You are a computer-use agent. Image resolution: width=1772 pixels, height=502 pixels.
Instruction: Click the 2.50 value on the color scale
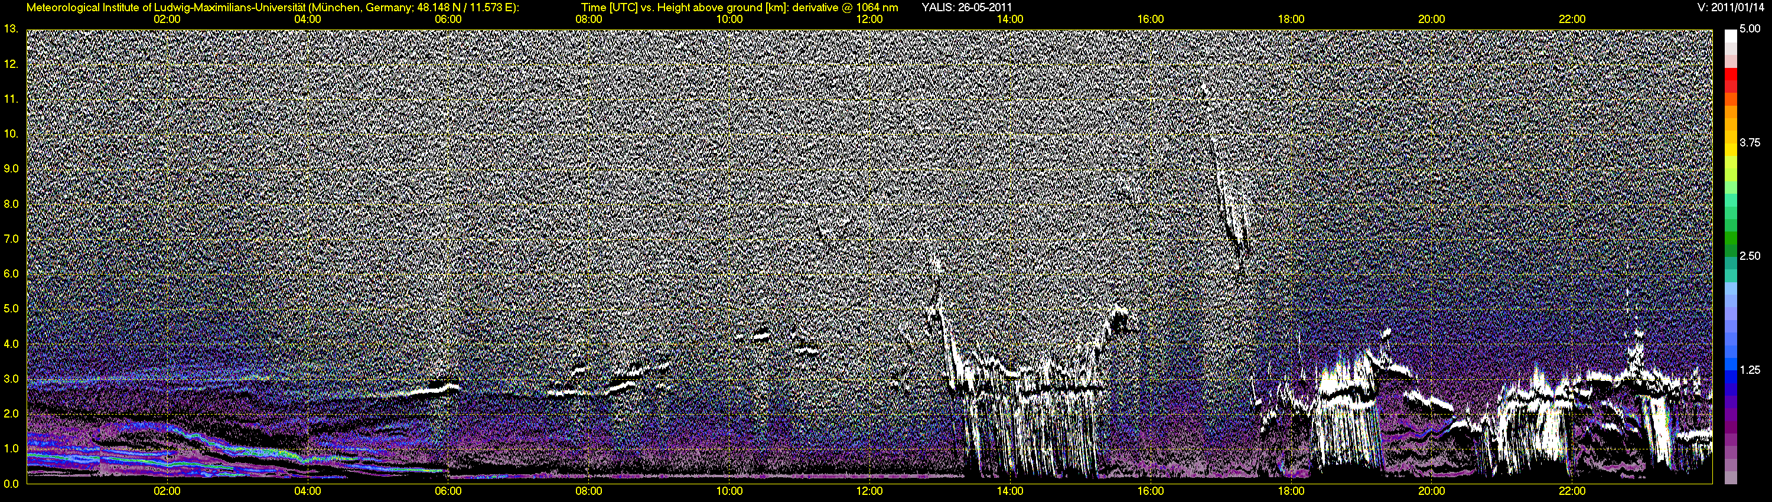point(1750,256)
